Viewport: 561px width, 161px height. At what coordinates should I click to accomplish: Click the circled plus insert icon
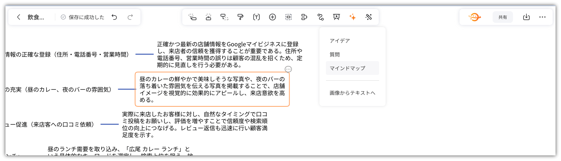tap(272, 17)
